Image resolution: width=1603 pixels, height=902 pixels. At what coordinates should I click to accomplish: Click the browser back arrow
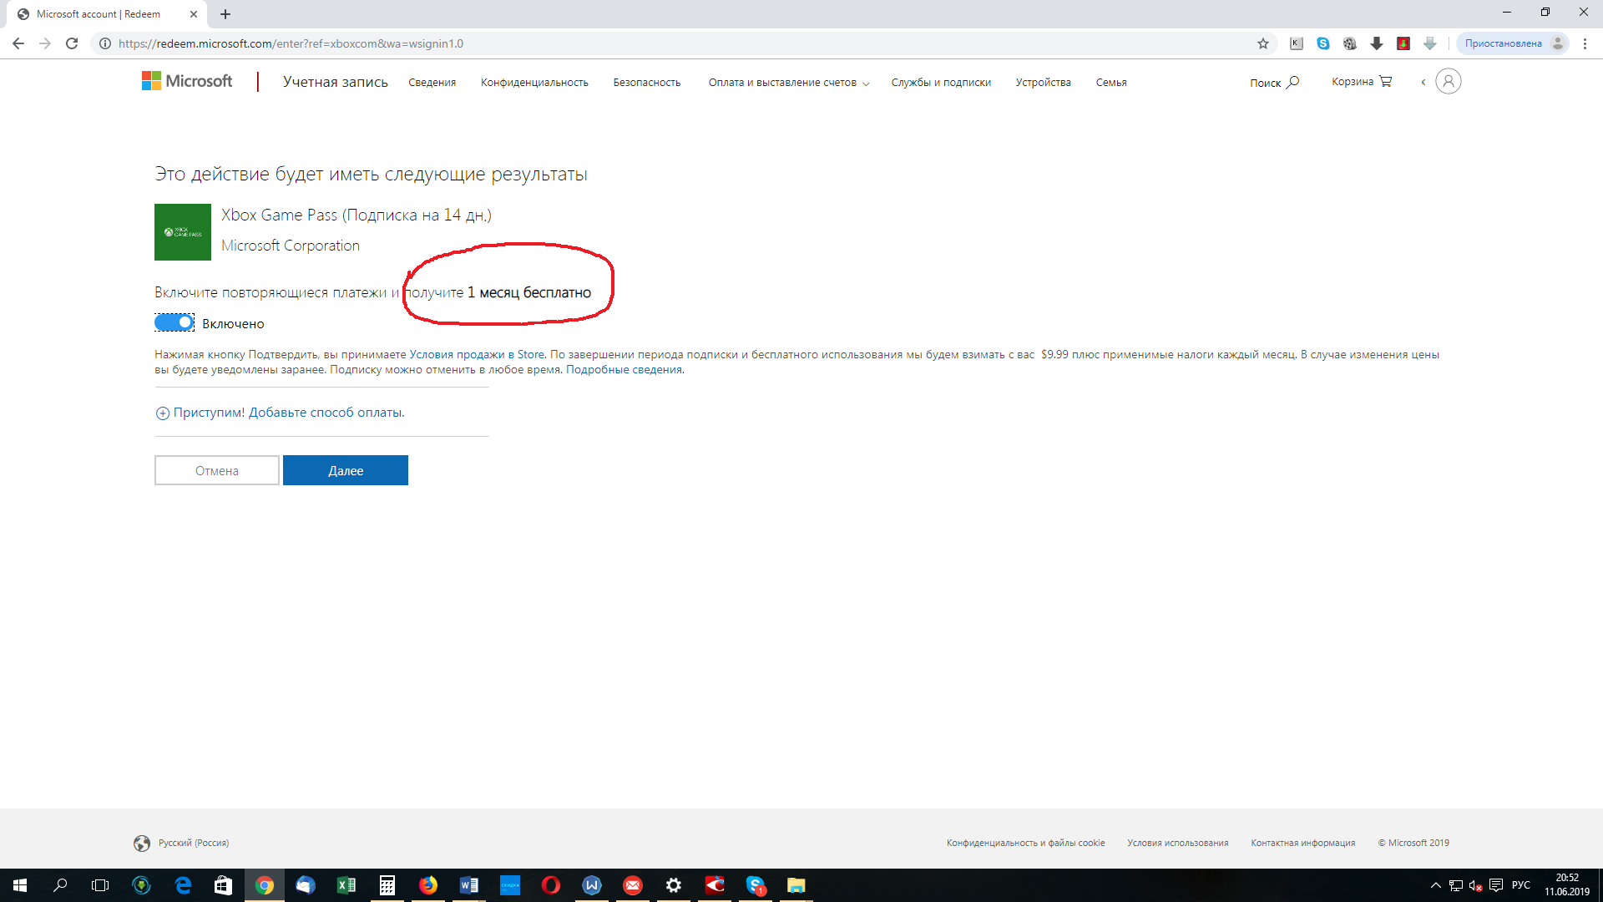18,43
